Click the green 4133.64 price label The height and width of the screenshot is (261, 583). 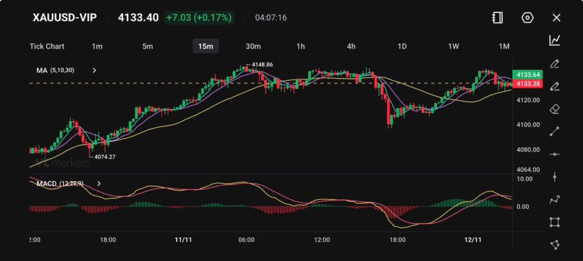click(528, 75)
